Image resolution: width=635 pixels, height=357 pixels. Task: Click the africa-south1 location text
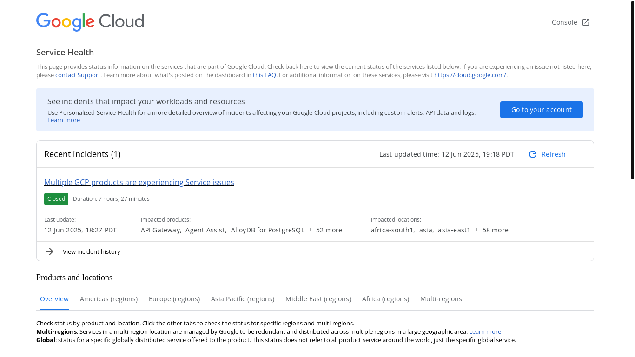(x=392, y=230)
